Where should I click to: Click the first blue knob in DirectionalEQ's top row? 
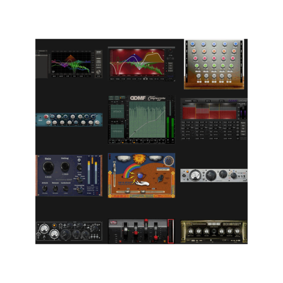tap(192, 44)
